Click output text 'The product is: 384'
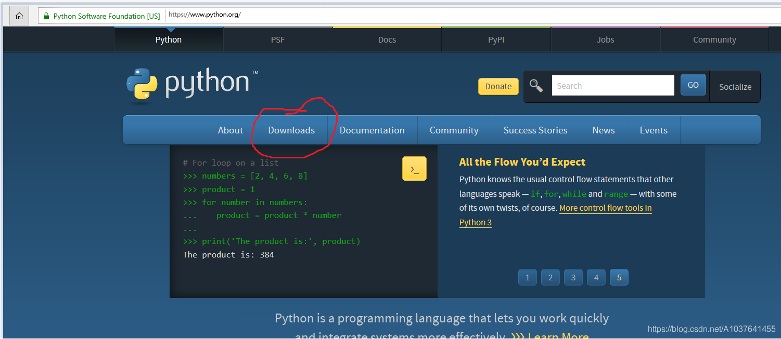The width and height of the screenshot is (781, 339). tap(228, 254)
